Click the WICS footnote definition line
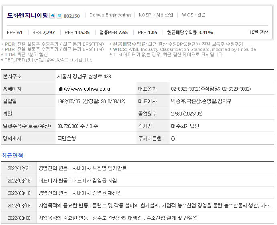Image resolution: width=277 pixels, height=225 pixels. [183, 49]
